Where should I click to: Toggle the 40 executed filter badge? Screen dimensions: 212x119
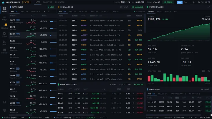pyautogui.click(x=137, y=7)
